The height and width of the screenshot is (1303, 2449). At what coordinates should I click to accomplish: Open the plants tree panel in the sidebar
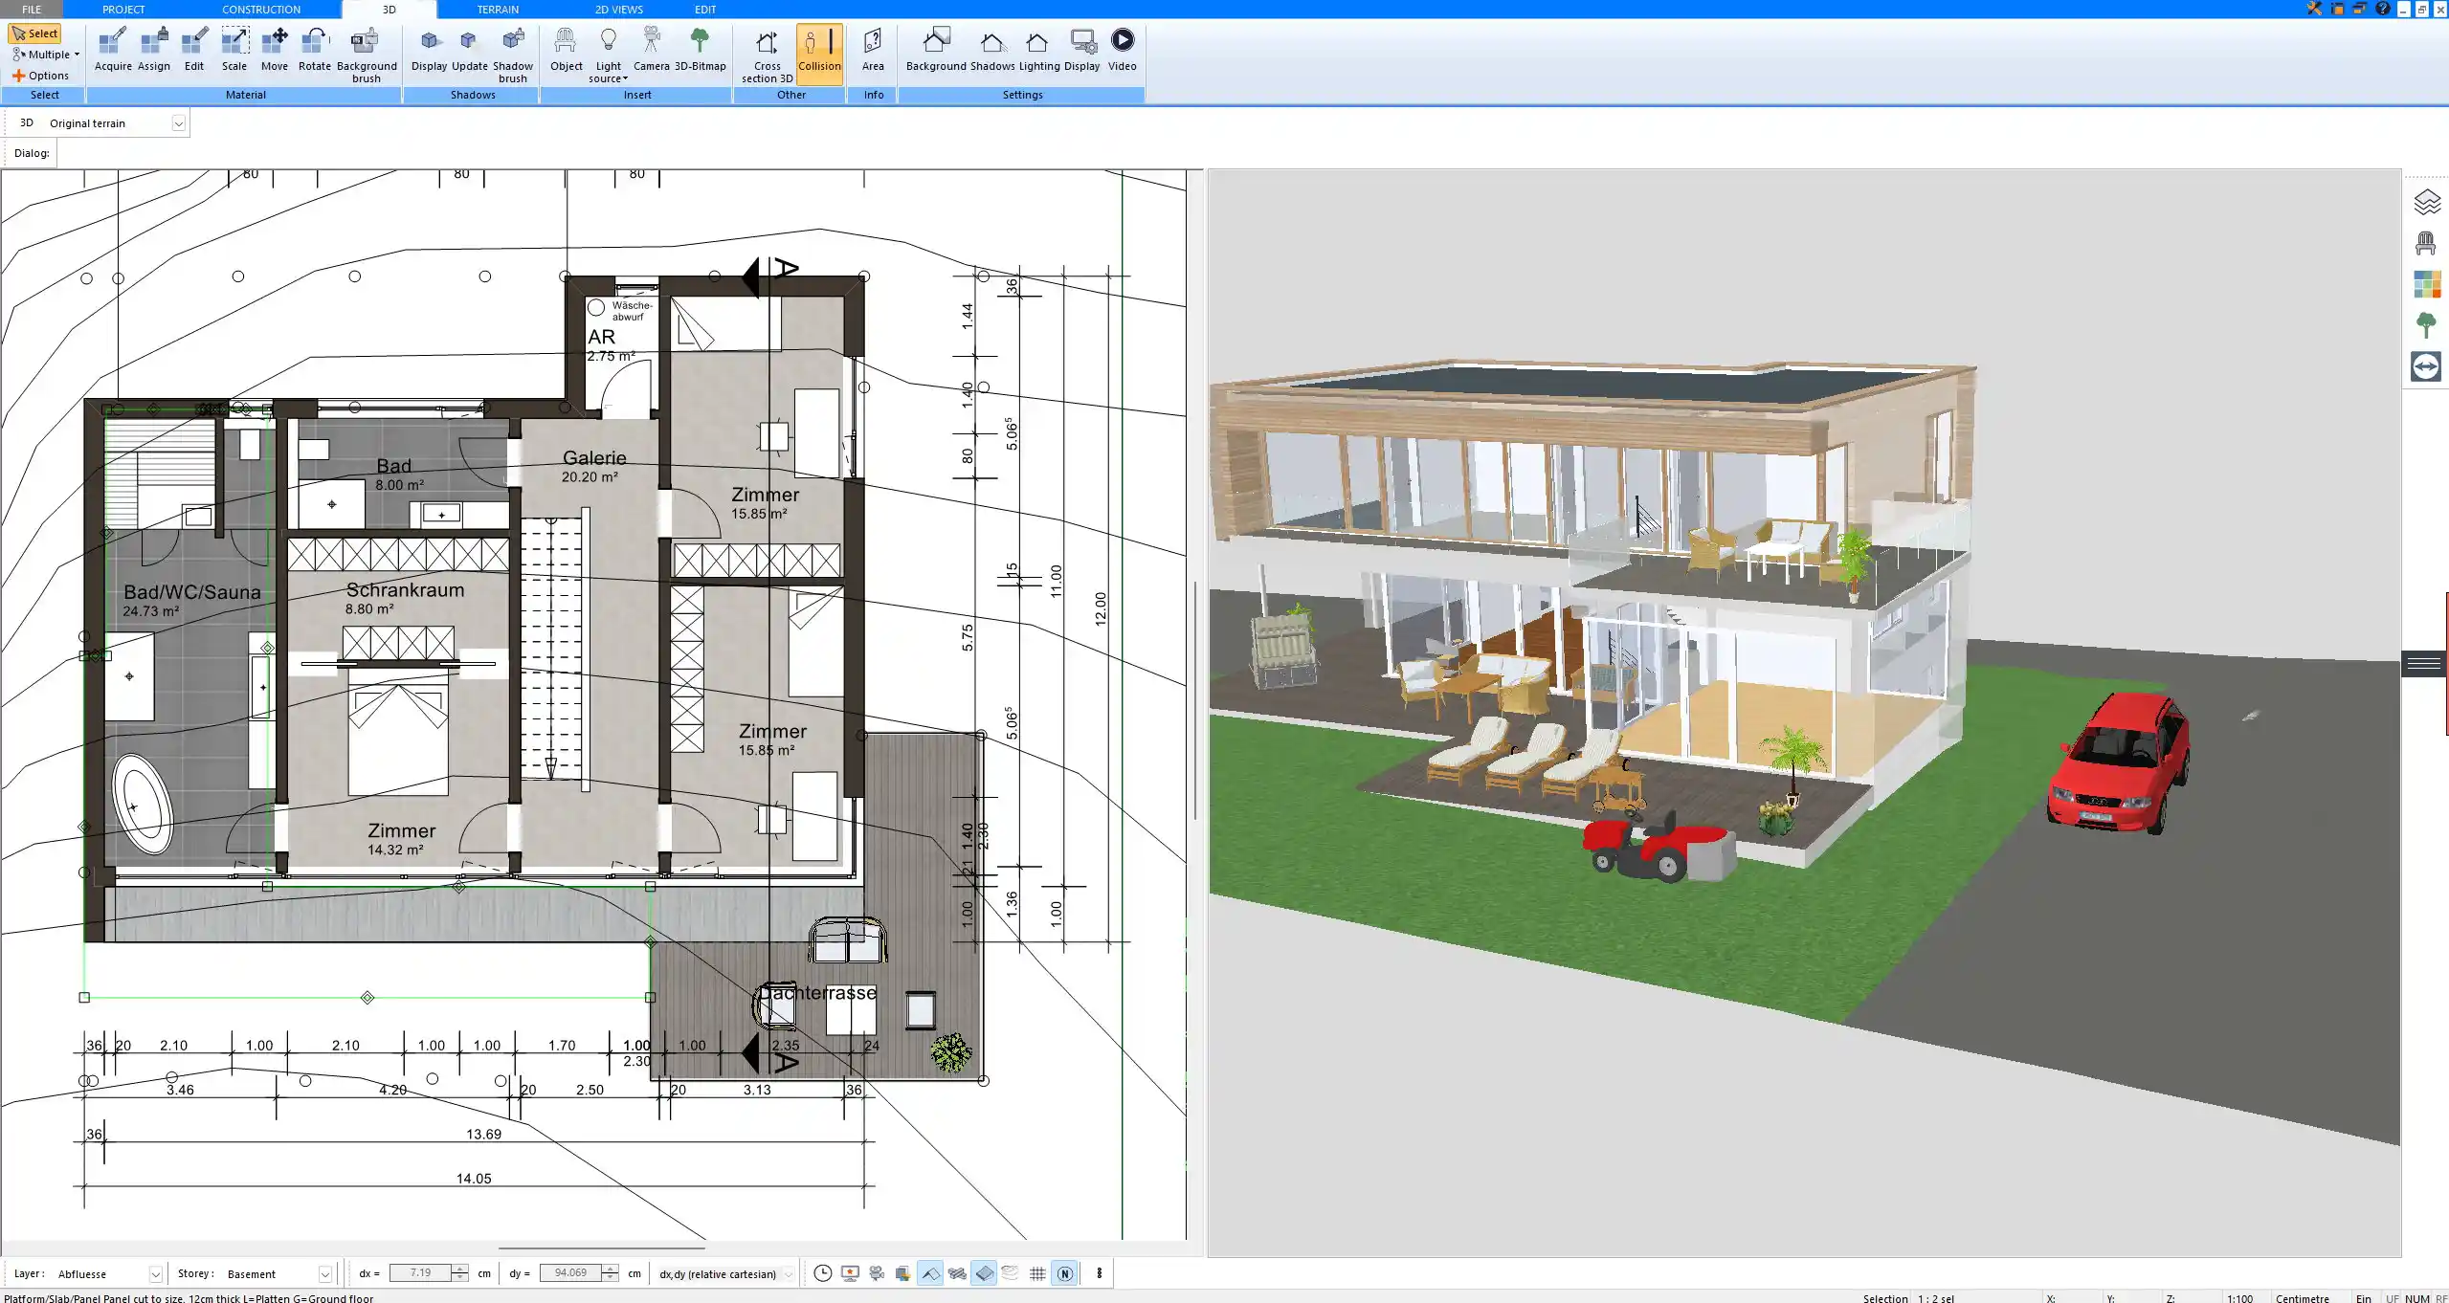click(2426, 325)
